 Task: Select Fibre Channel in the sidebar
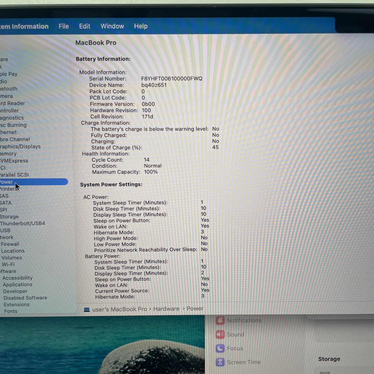click(15, 139)
